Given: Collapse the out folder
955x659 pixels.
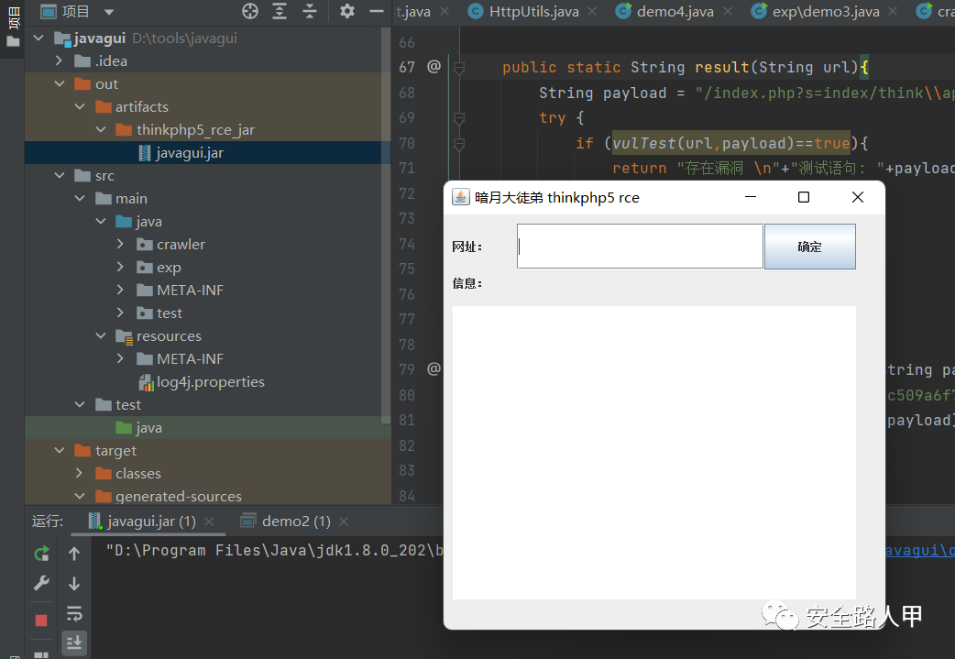Looking at the screenshot, I should coord(59,83).
